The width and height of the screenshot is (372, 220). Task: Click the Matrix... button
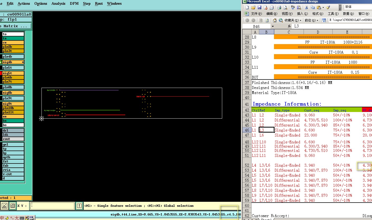(15, 26)
